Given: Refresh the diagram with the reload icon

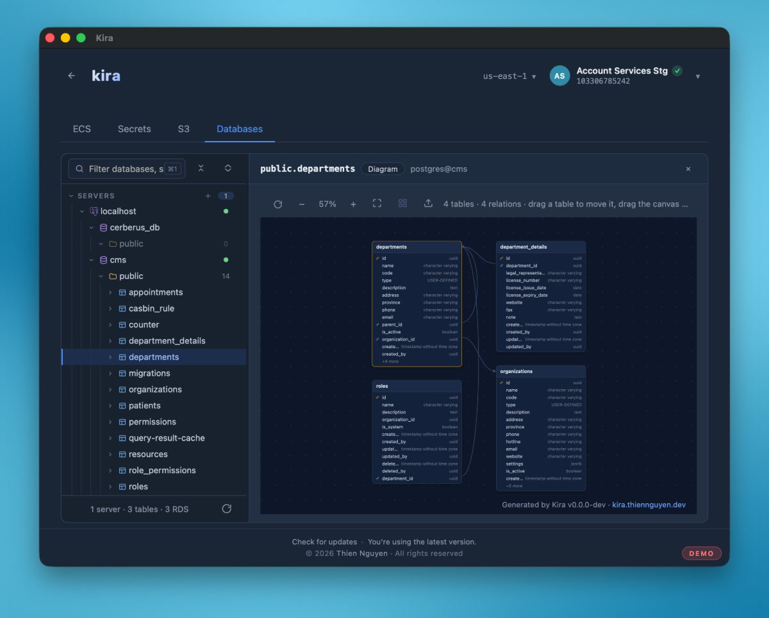Looking at the screenshot, I should click(278, 204).
